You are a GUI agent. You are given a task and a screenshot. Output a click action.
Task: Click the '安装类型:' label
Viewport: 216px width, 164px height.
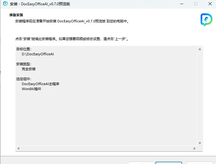click(x=24, y=64)
